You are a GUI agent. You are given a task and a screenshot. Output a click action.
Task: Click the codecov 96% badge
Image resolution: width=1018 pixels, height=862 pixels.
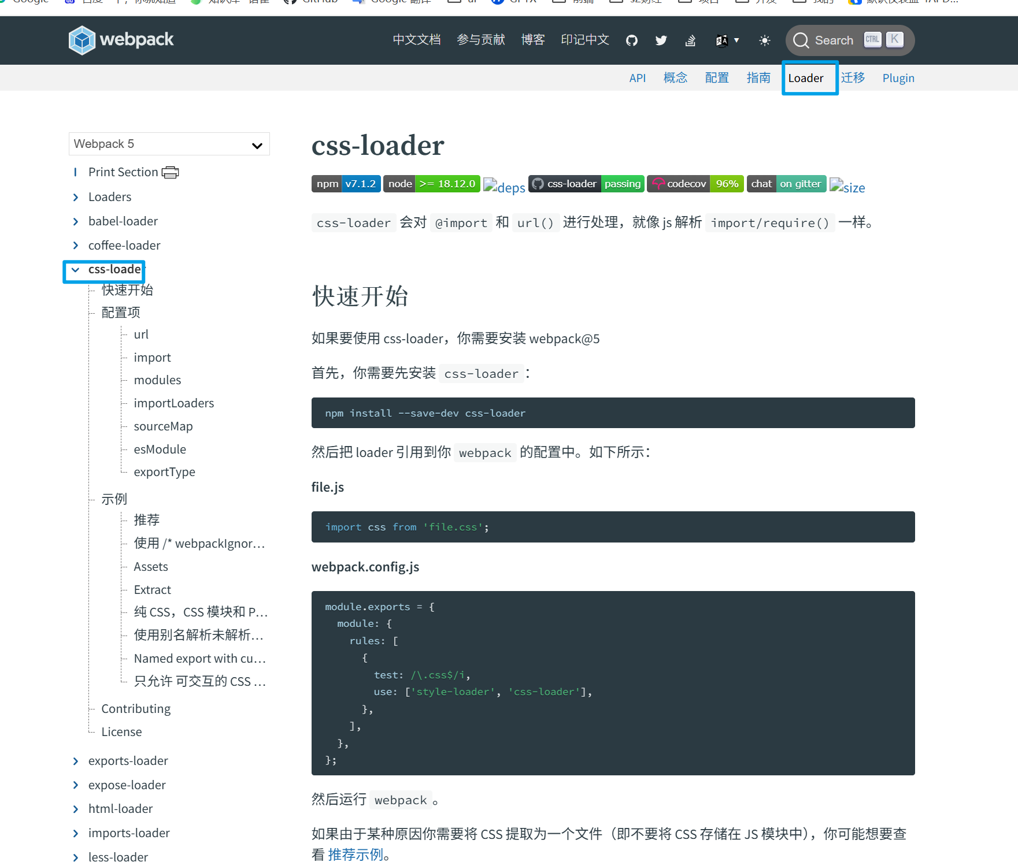point(695,183)
